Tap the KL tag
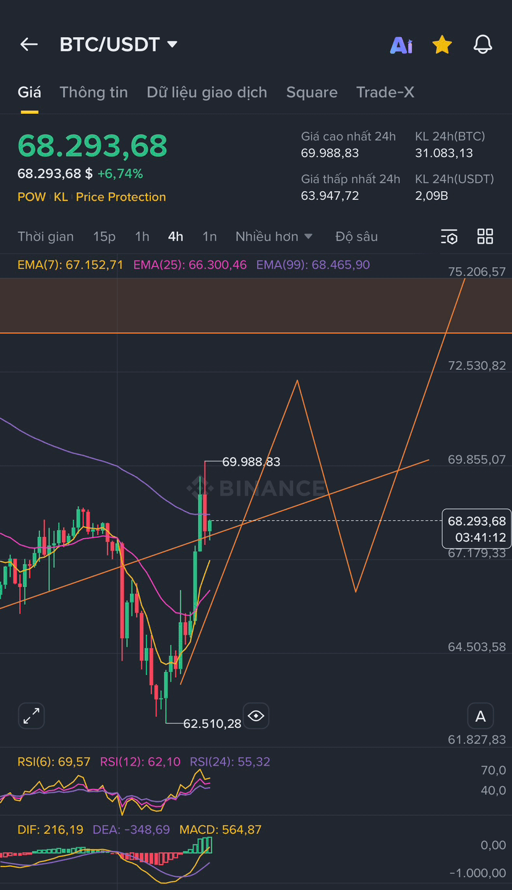The width and height of the screenshot is (512, 890). click(61, 197)
